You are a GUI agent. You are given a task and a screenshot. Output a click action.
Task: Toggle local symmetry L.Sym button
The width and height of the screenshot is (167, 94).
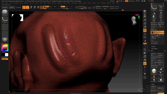[145, 38]
